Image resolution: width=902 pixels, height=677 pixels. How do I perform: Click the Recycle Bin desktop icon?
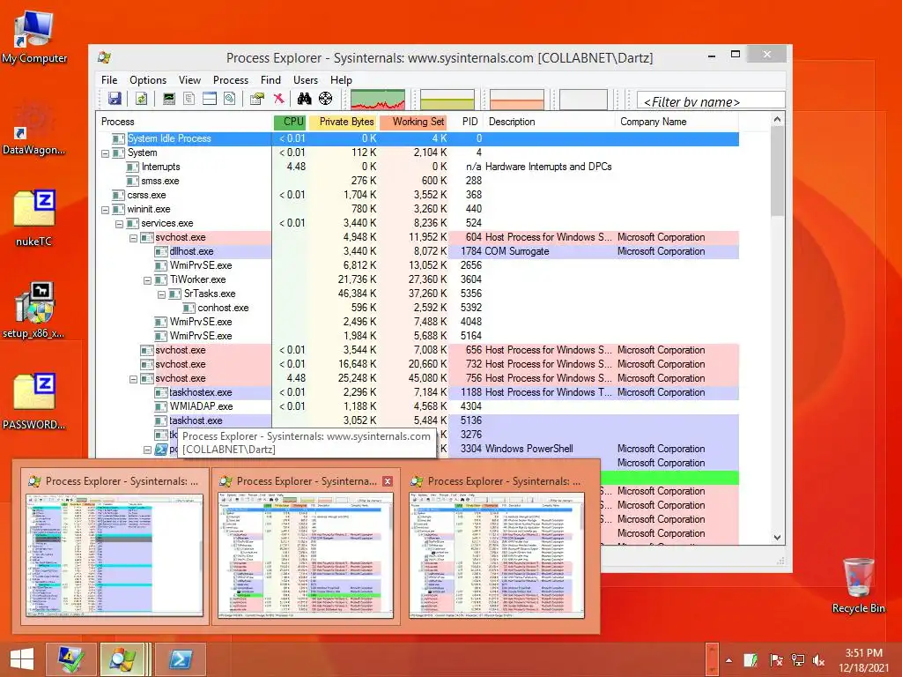pos(858,585)
